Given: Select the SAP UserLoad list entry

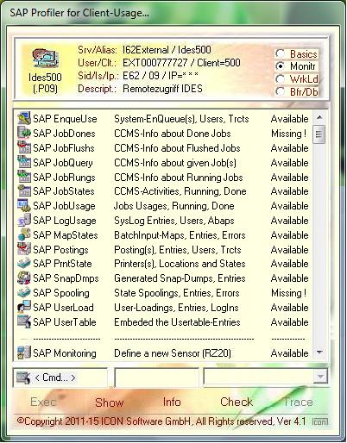Looking at the screenshot, I should pos(163,308).
